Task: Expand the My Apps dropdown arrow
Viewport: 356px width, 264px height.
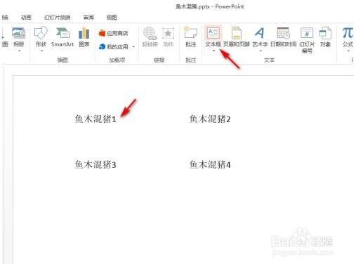Action: [133, 47]
